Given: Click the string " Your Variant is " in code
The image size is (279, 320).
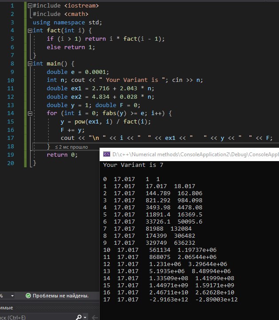Looking at the screenshot, I should (132, 80).
